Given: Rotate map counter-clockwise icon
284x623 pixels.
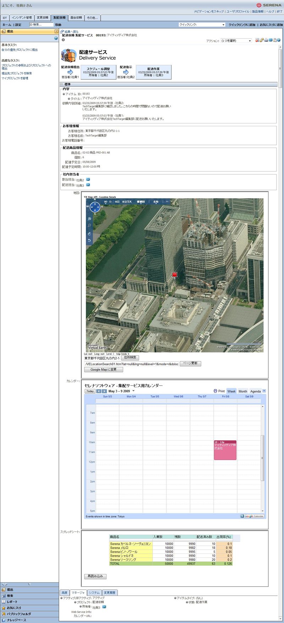Looking at the screenshot, I should click(x=89, y=240).
